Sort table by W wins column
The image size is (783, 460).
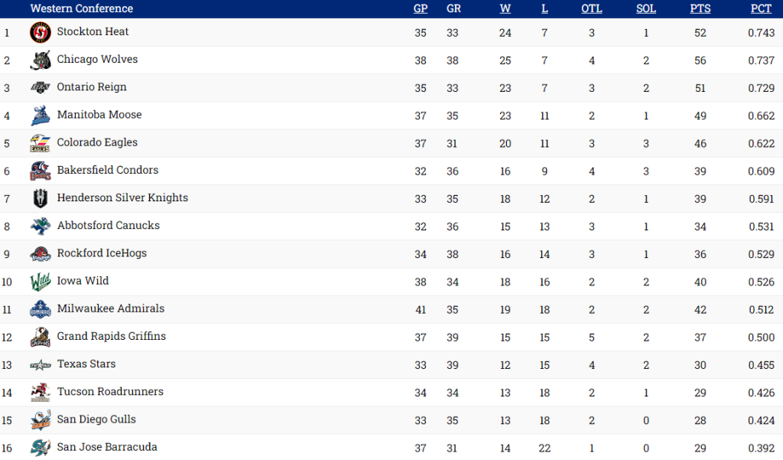[505, 8]
